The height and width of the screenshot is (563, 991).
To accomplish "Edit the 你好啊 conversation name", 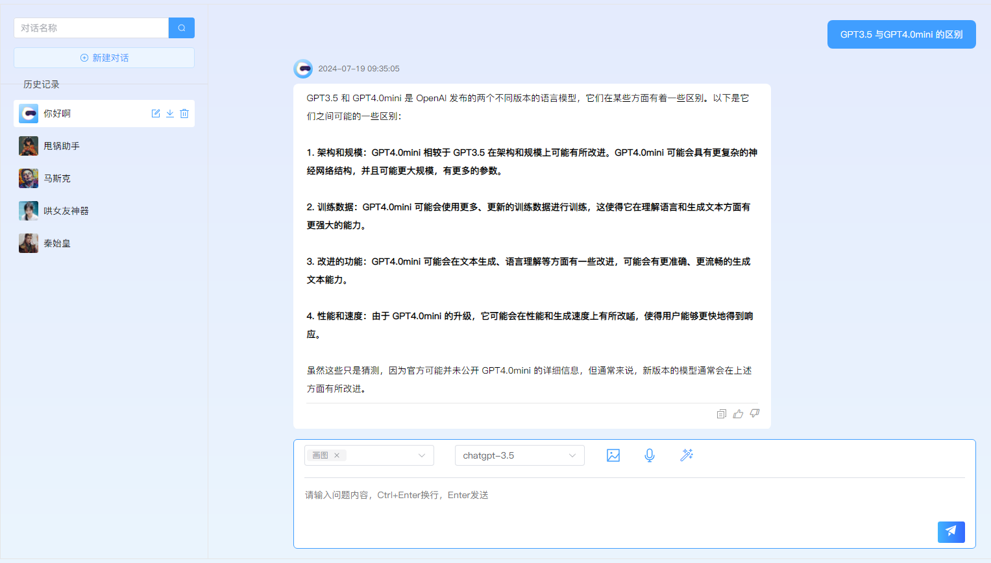I will pyautogui.click(x=156, y=114).
